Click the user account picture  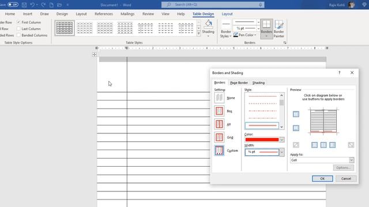352,5
